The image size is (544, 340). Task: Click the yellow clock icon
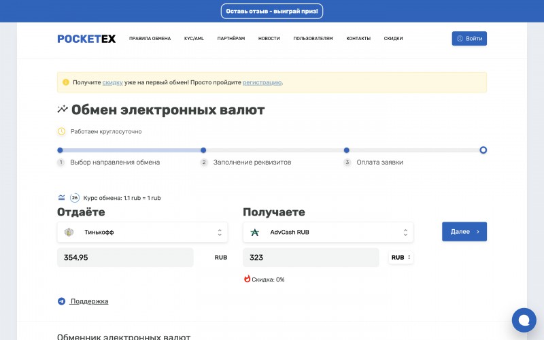point(61,131)
